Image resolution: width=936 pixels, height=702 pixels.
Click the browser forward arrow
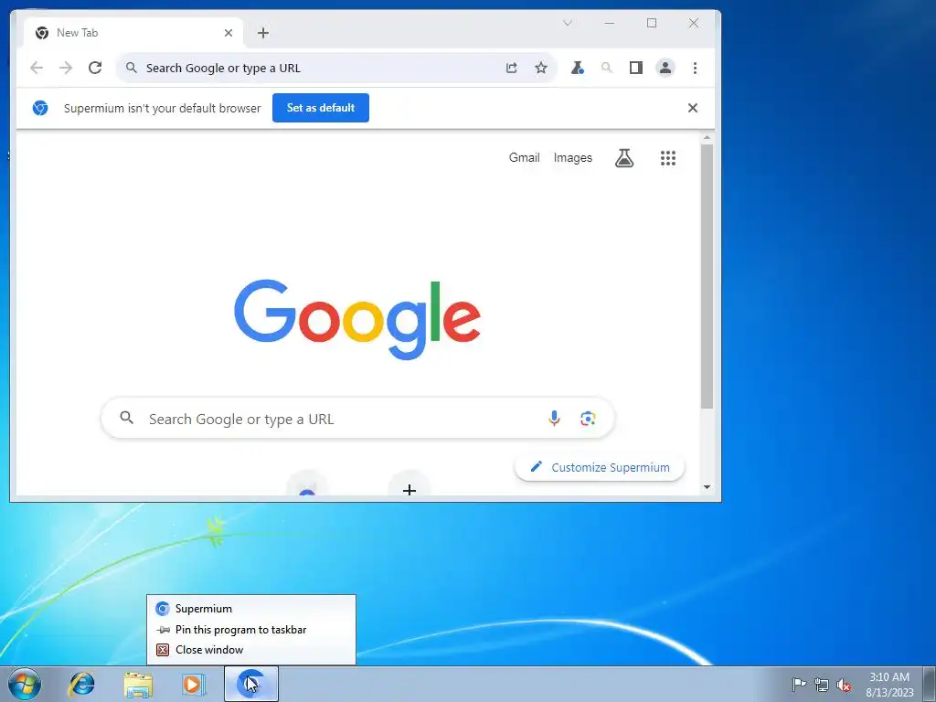[66, 68]
